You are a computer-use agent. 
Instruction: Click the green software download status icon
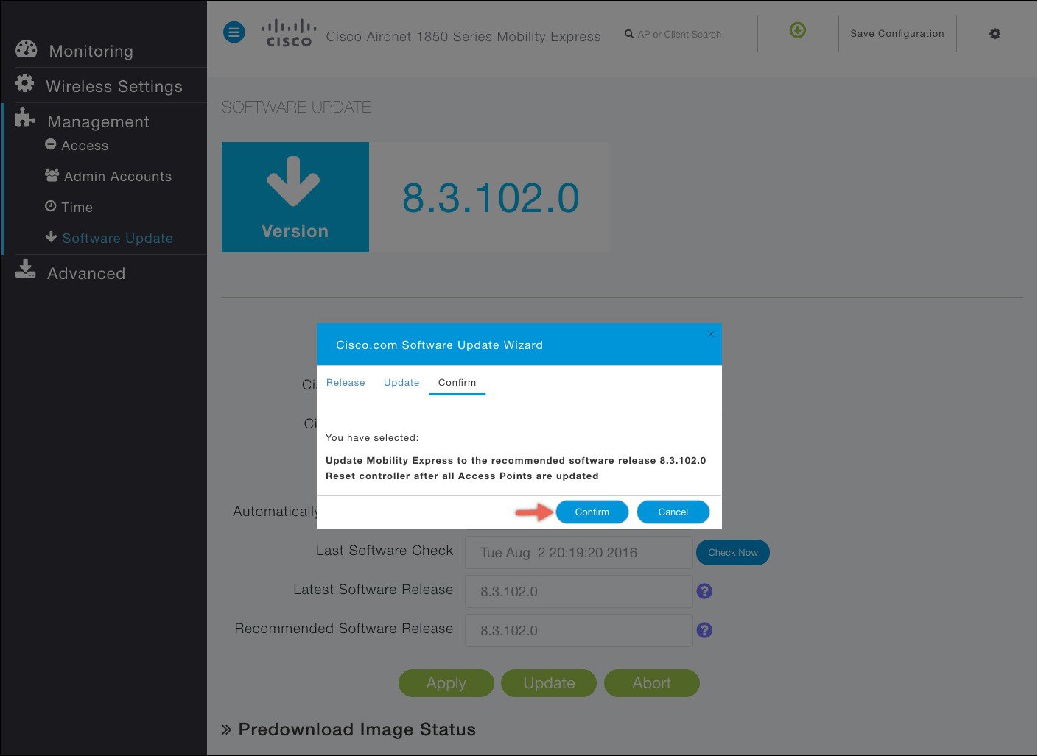[798, 30]
